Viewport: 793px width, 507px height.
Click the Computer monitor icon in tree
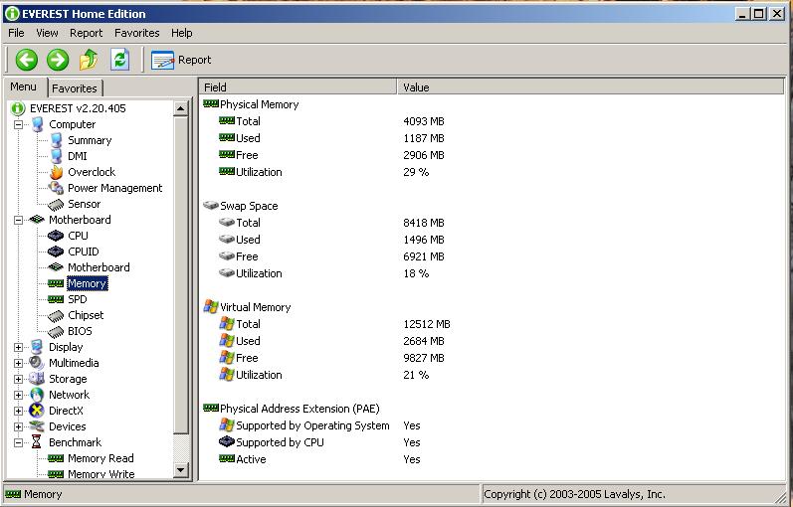[37, 124]
